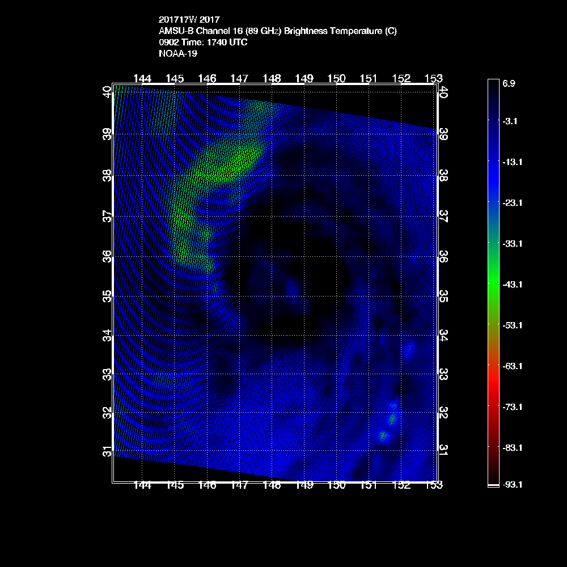
Task: Click the 40 latitude label on left axis
Action: pyautogui.click(x=106, y=92)
